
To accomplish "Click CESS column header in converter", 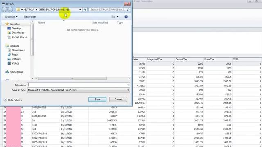I will 246,59.
